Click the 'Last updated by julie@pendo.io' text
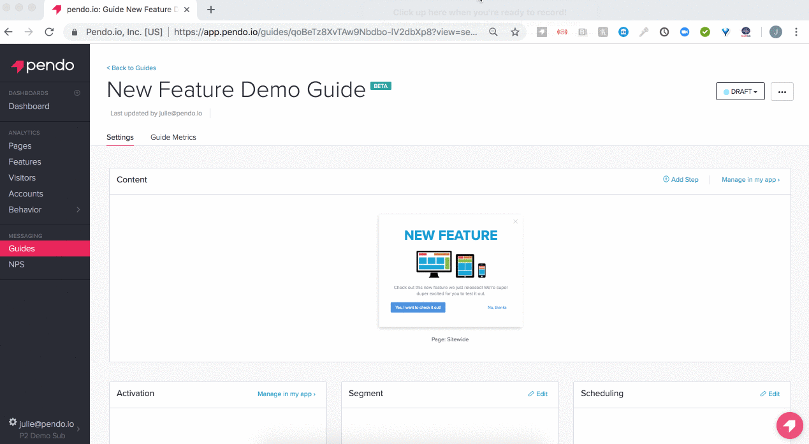 click(156, 114)
